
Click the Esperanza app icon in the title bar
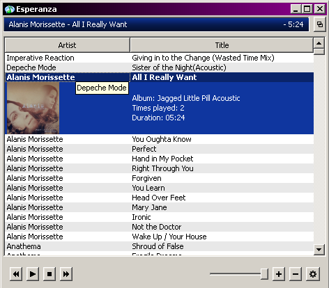coord(10,9)
